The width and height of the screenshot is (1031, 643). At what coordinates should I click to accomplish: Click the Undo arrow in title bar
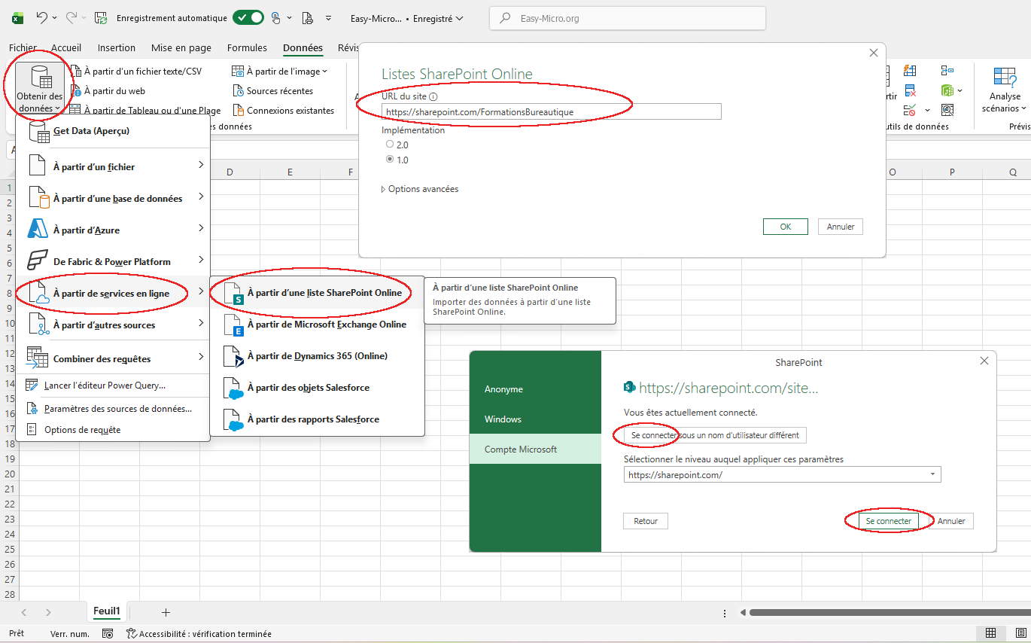point(42,18)
